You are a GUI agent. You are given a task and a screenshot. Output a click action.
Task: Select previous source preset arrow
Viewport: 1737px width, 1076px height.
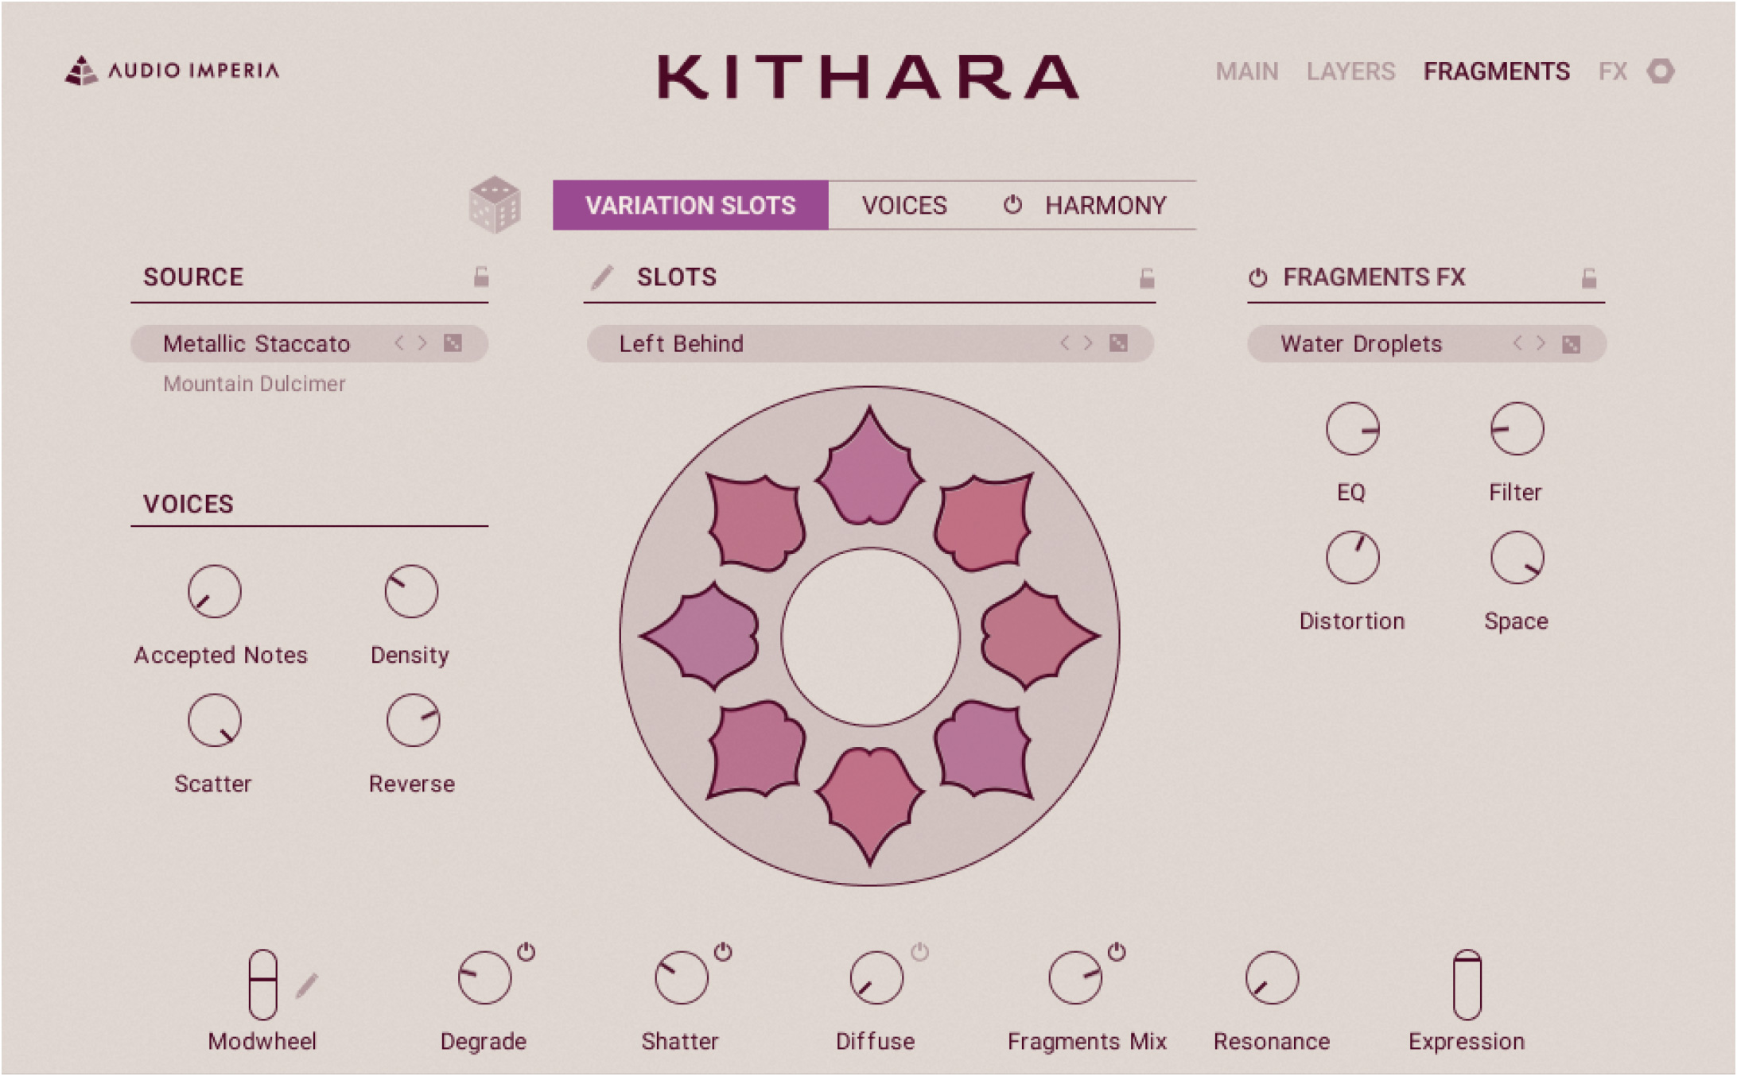[399, 343]
